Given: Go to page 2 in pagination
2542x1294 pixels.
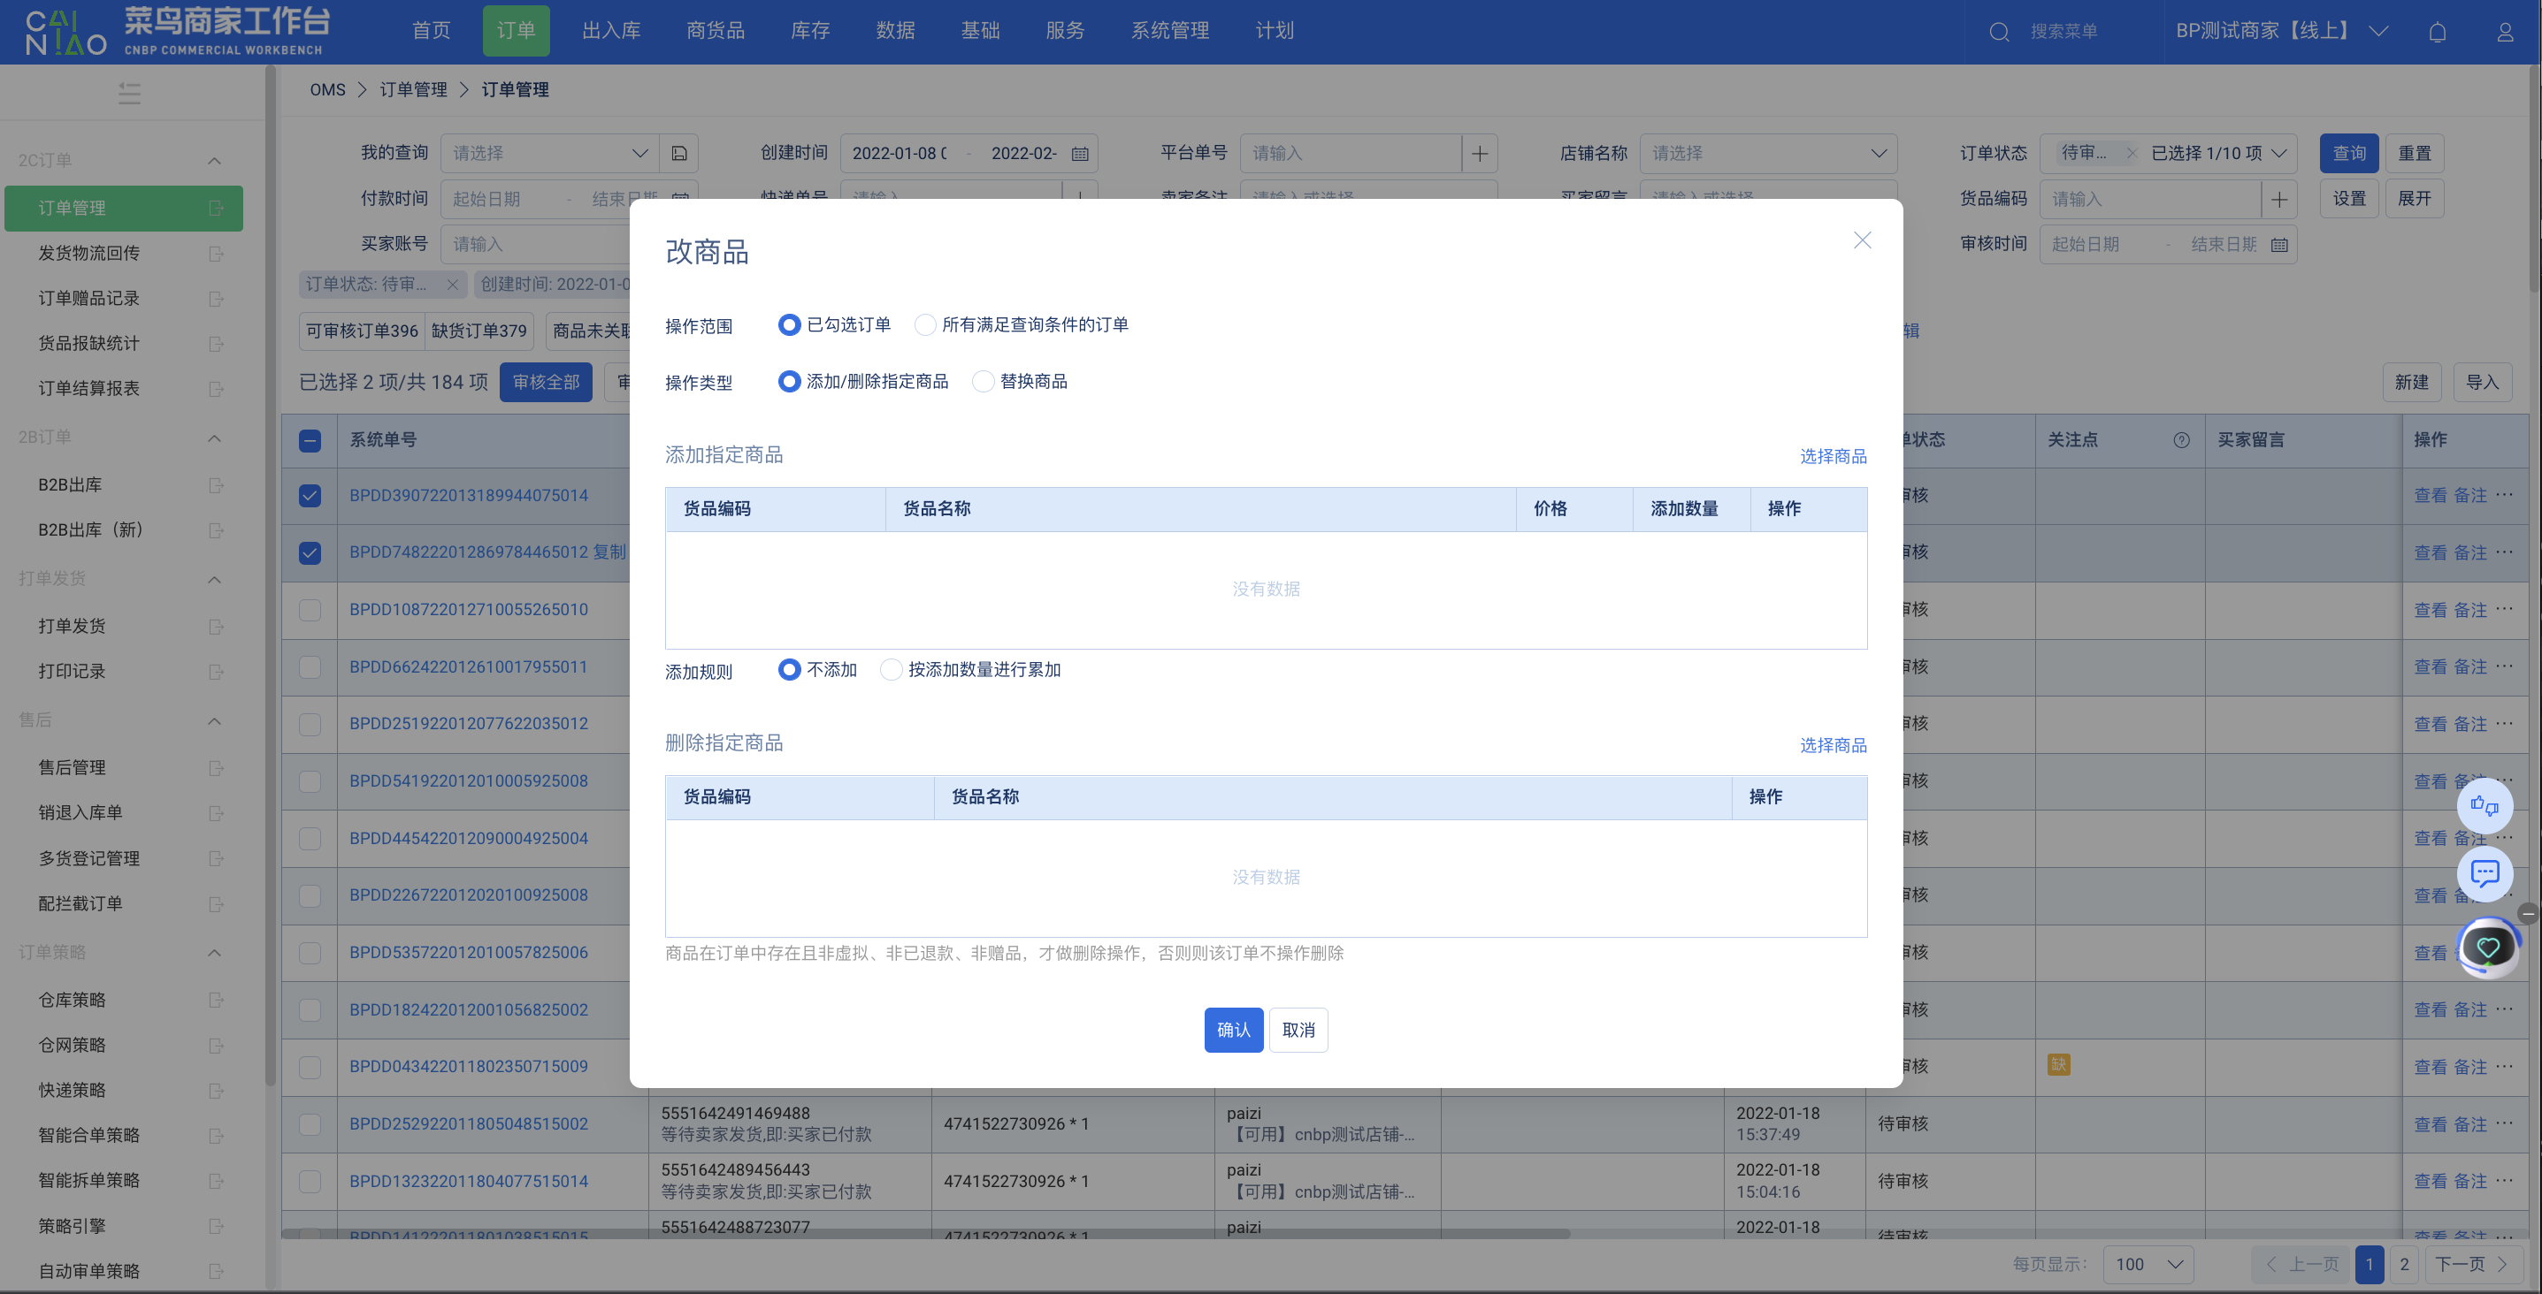Looking at the screenshot, I should [2403, 1263].
